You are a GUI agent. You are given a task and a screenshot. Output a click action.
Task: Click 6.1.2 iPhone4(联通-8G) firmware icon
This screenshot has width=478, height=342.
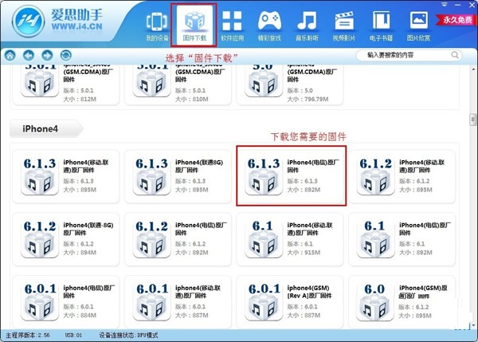click(x=40, y=239)
